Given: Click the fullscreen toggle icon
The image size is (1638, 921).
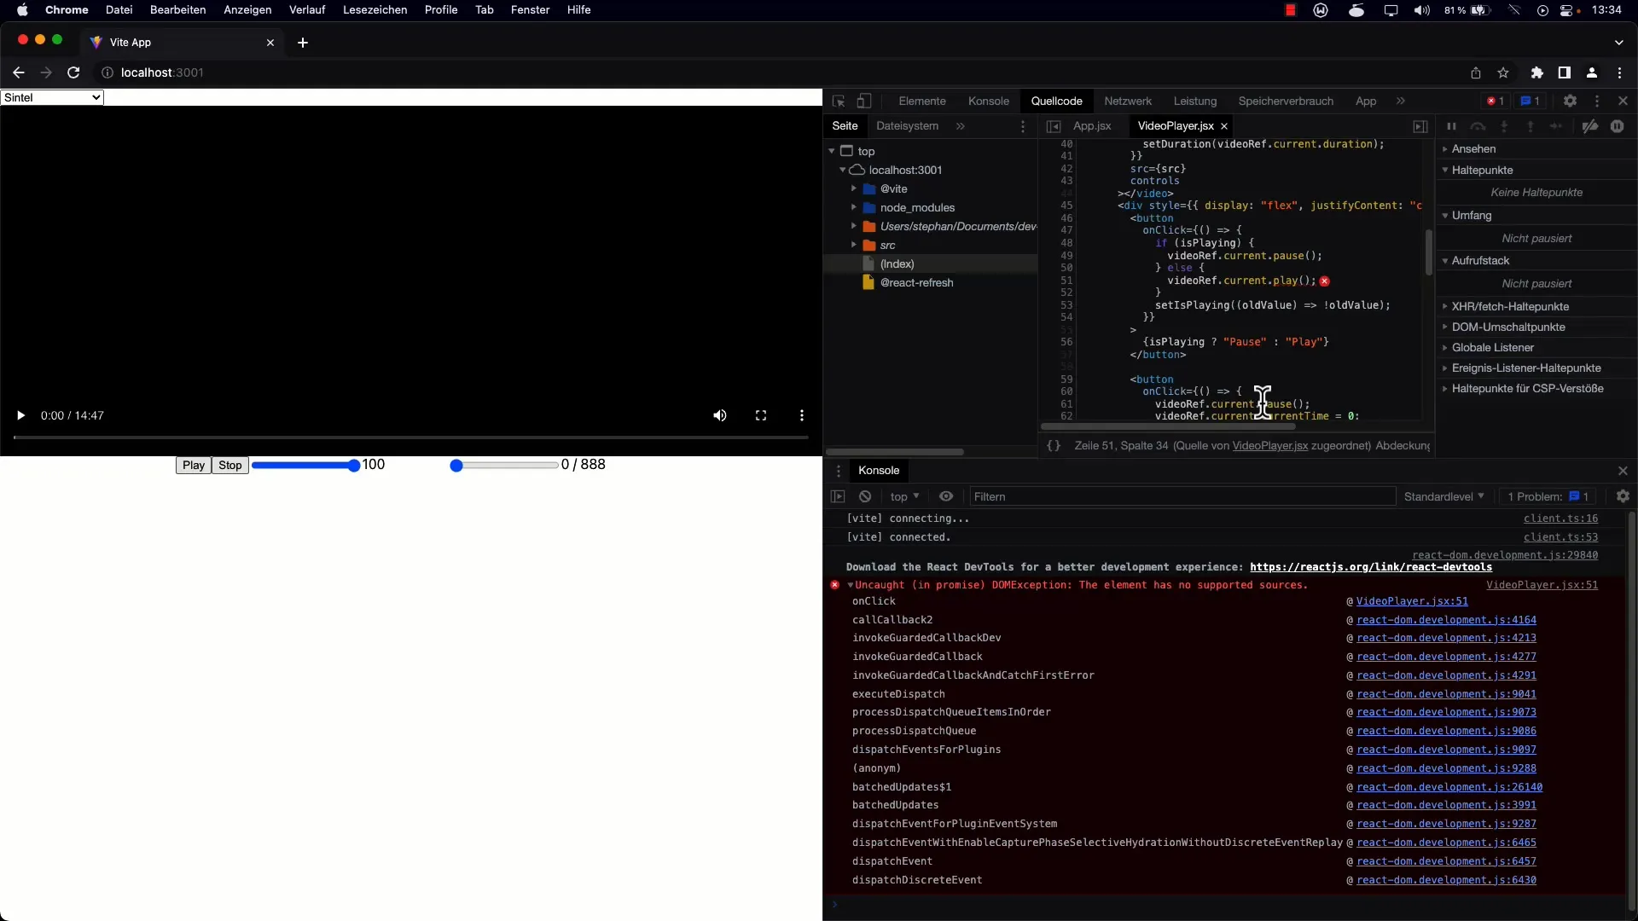Looking at the screenshot, I should [x=760, y=415].
